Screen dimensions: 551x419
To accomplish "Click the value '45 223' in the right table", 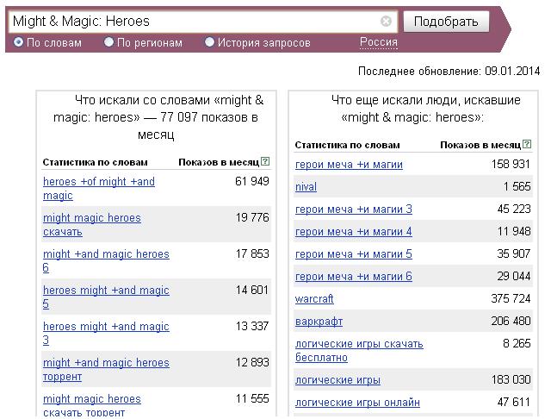I will pos(514,209).
